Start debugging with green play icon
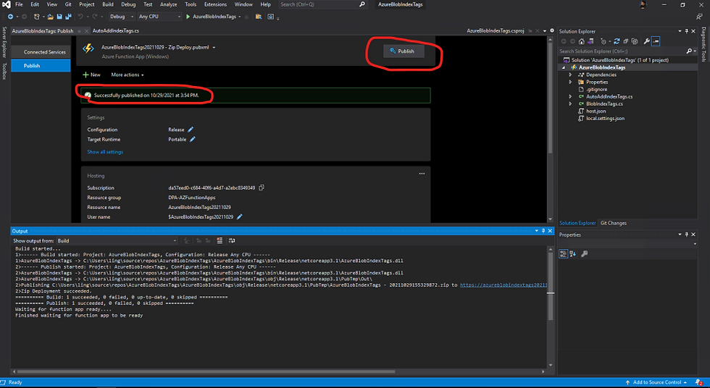This screenshot has height=388, width=710. pos(188,17)
